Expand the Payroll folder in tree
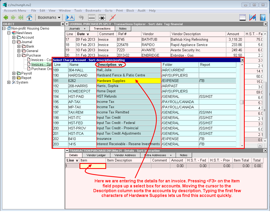The width and height of the screenshot is (270, 212). pyautogui.click(x=14, y=73)
